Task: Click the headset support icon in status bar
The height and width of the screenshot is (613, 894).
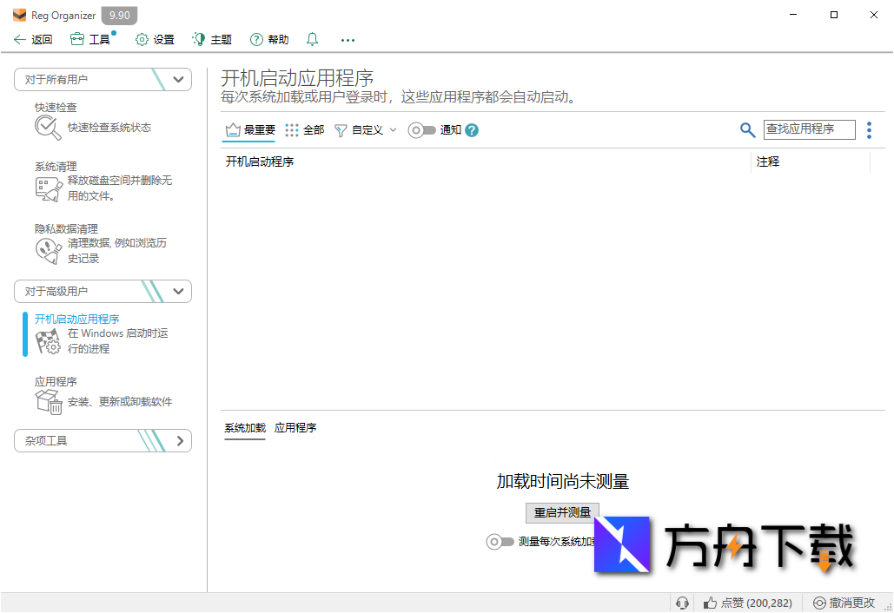Action: tap(682, 602)
